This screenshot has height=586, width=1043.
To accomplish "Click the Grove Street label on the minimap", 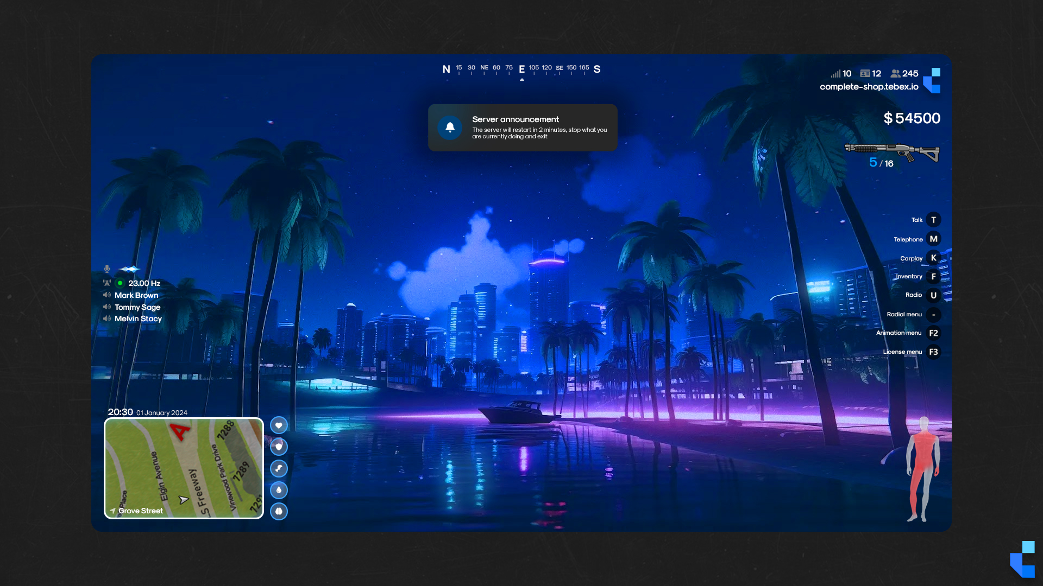I will click(x=140, y=511).
